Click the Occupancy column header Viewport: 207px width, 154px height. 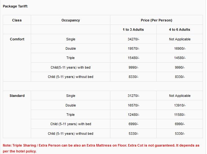(x=71, y=20)
